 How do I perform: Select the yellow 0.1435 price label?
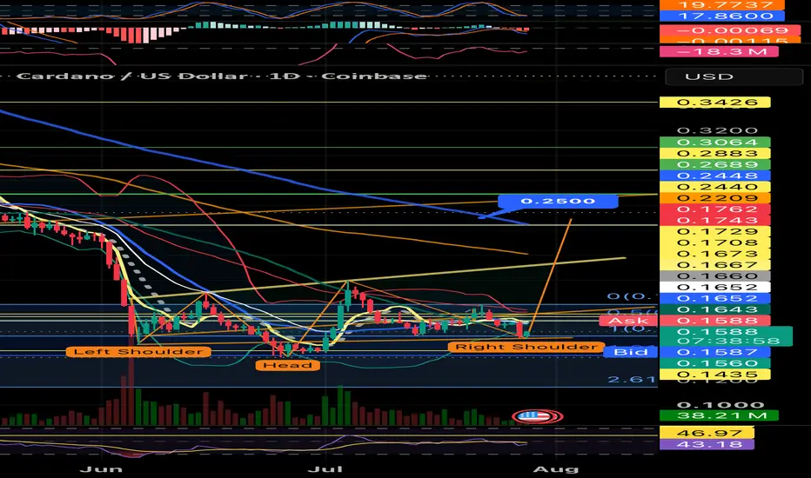(714, 375)
